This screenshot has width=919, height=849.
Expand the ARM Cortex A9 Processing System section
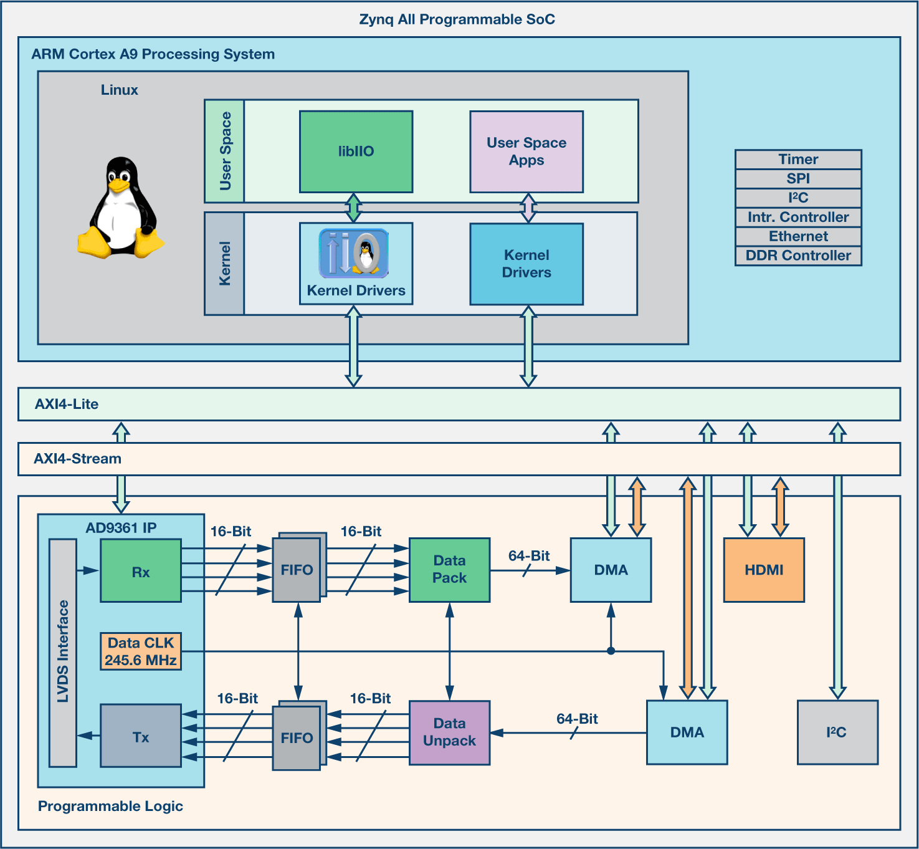tap(152, 54)
